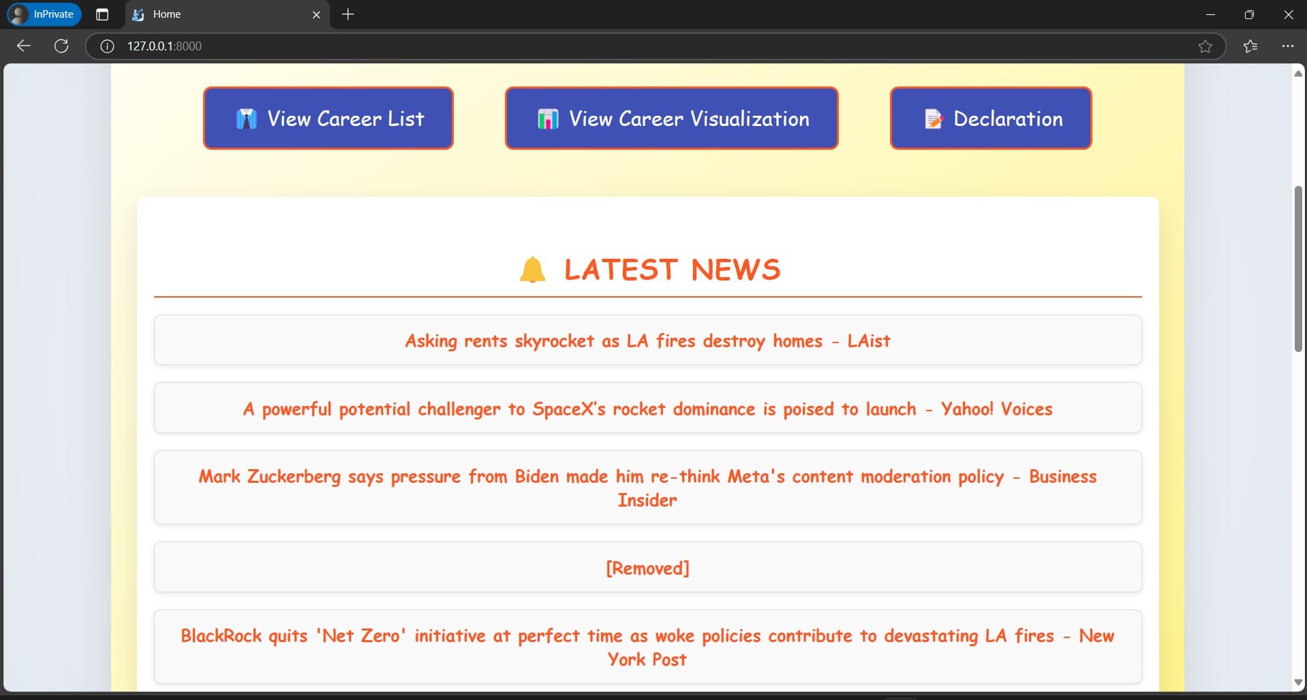Viewport: 1307px width, 700px height.
Task: Open View Career Visualization button
Action: click(x=672, y=118)
